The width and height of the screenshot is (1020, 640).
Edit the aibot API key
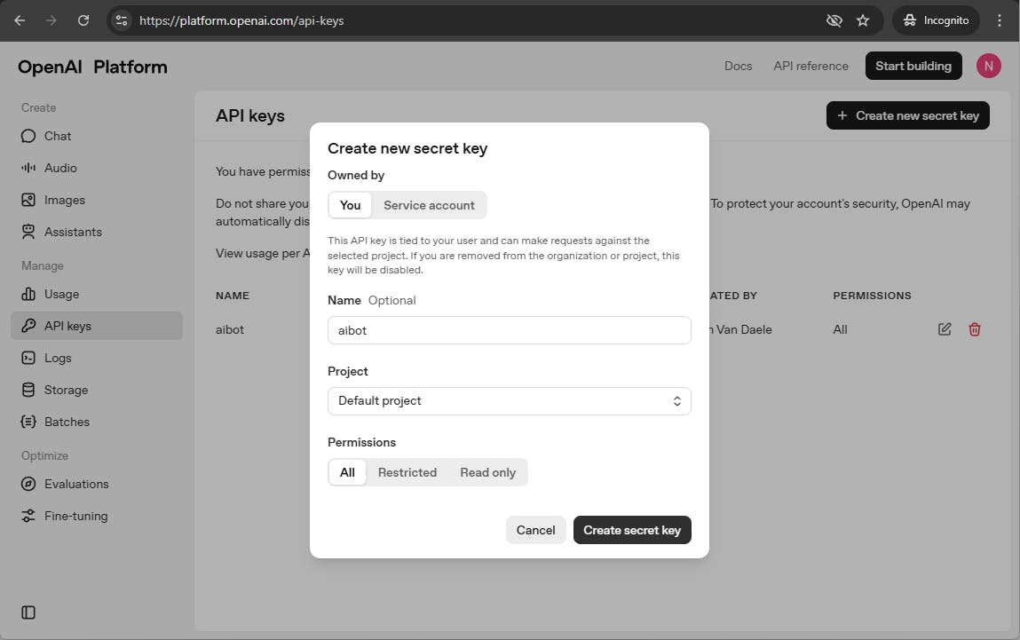tap(945, 329)
